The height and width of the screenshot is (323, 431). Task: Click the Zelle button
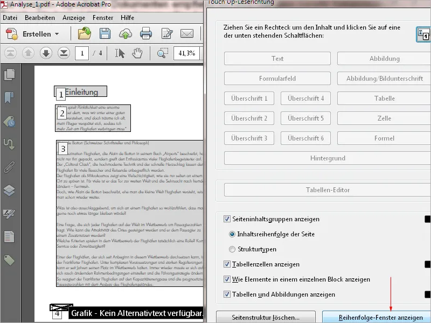pos(384,118)
